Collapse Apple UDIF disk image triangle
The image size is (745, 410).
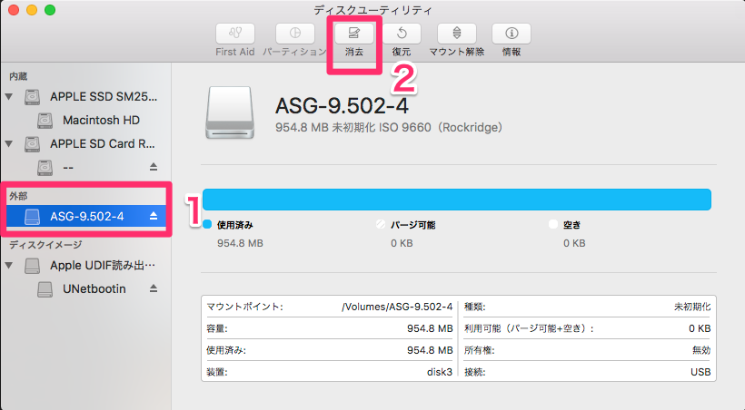[9, 265]
